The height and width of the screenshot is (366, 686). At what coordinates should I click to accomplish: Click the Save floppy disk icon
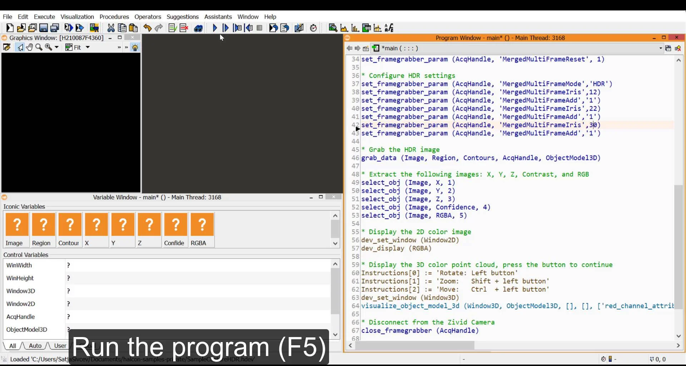(44, 28)
